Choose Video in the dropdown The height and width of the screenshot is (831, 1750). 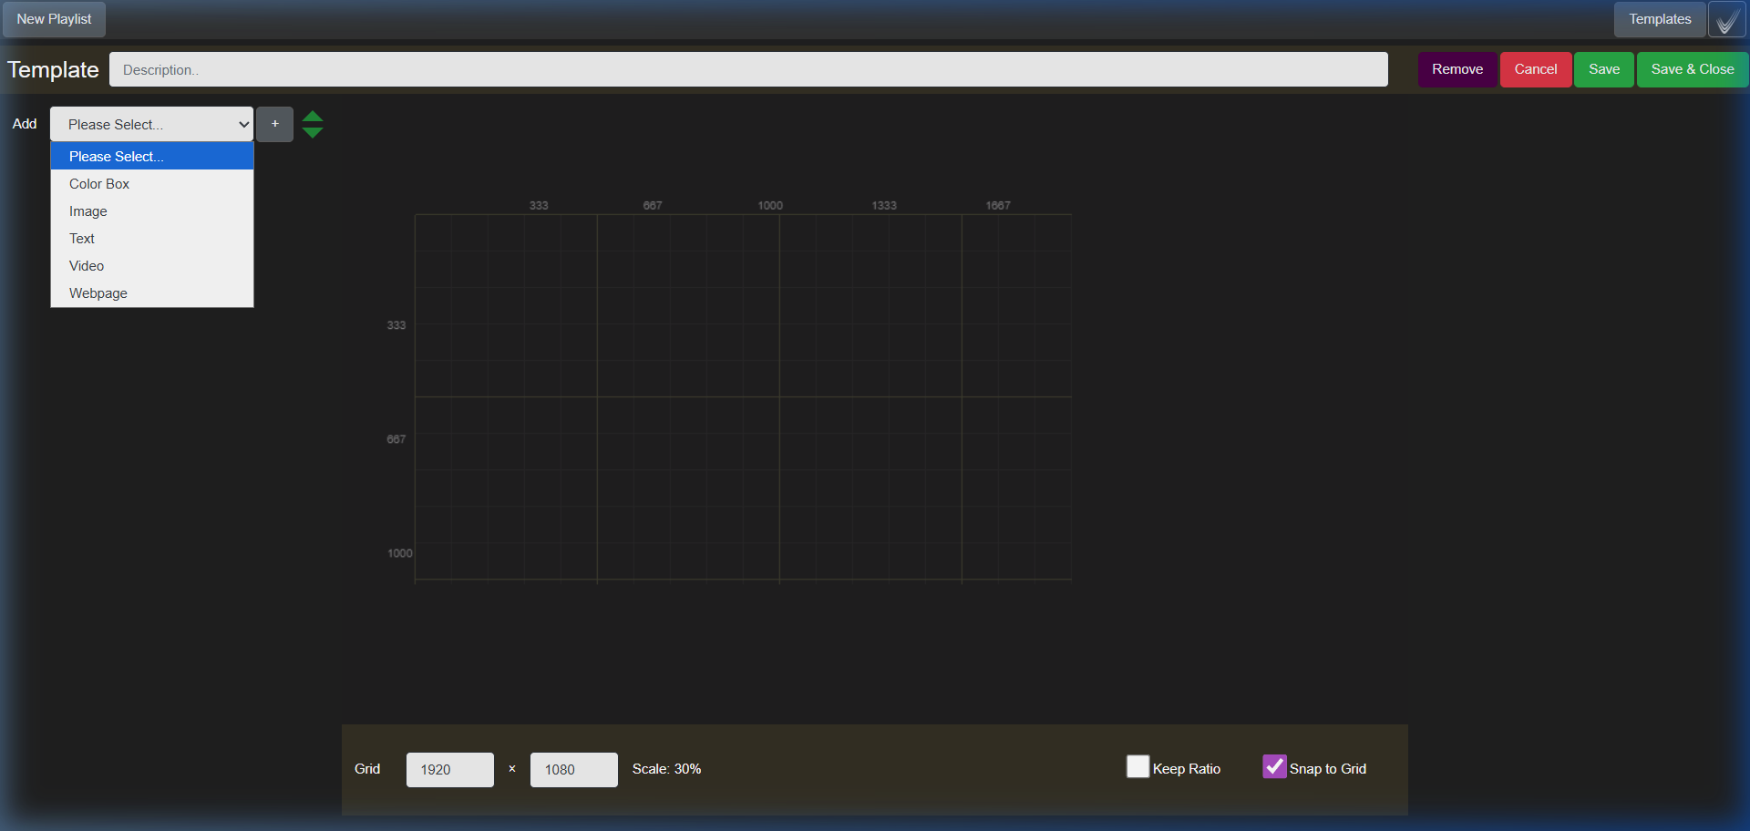click(151, 265)
